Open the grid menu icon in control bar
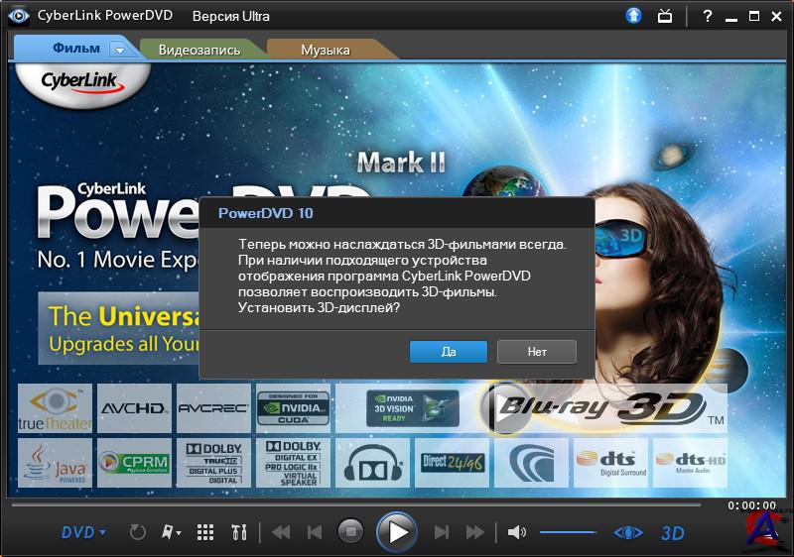 [x=205, y=532]
